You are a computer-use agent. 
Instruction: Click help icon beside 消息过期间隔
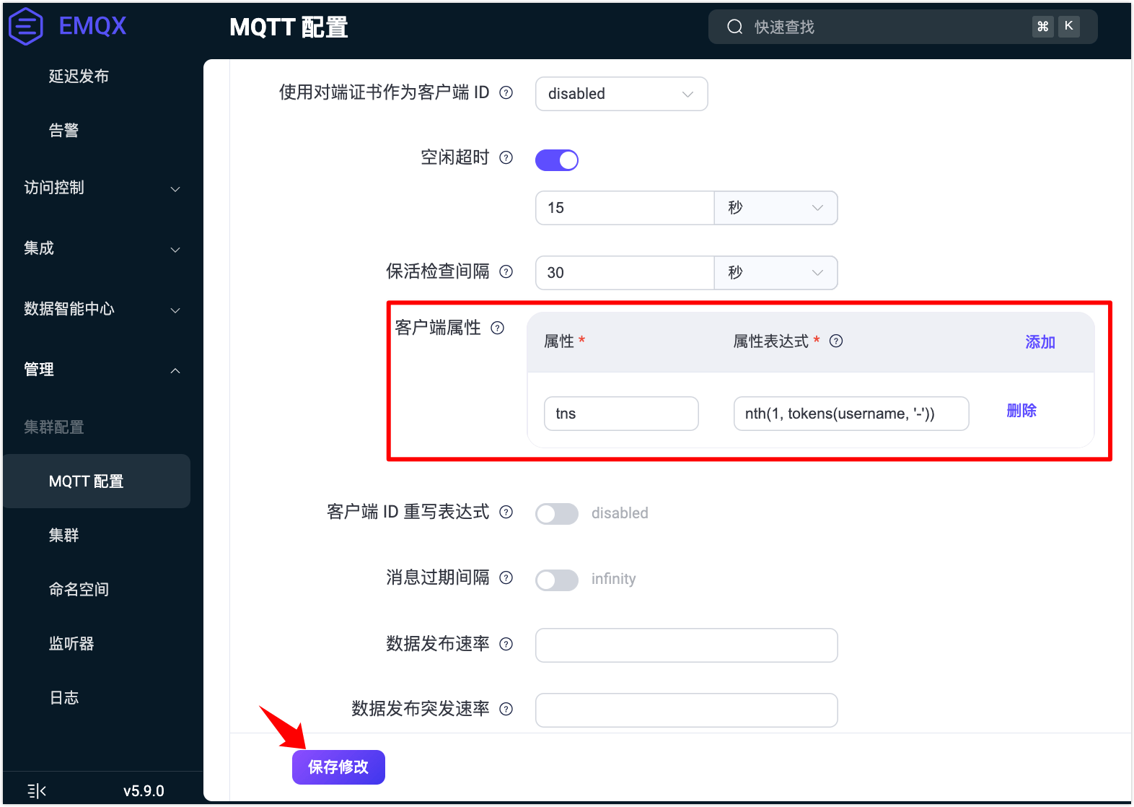click(x=506, y=577)
